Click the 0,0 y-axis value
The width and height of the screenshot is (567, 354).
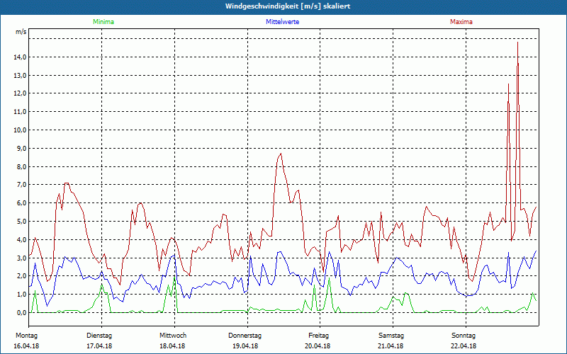22,313
